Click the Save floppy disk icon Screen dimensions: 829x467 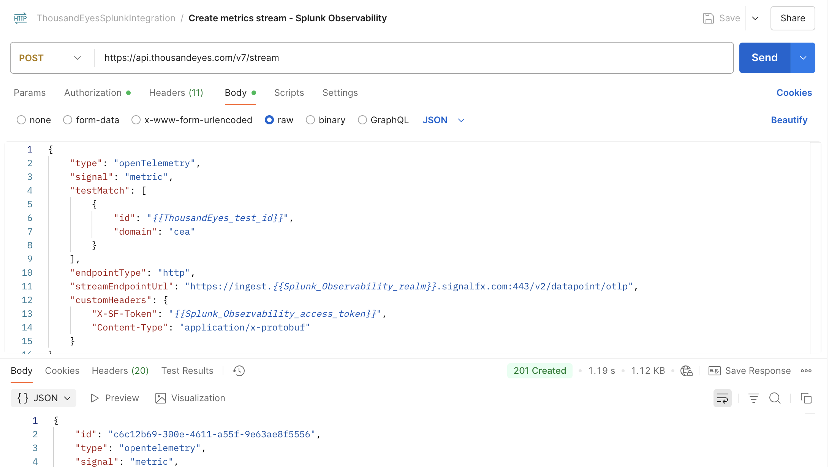(x=708, y=18)
